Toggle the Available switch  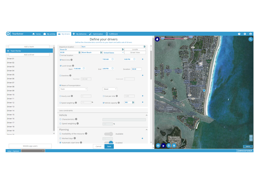[x=109, y=134]
